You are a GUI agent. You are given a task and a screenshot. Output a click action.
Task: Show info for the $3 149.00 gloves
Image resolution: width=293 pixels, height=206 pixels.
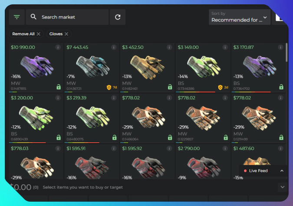225,47
